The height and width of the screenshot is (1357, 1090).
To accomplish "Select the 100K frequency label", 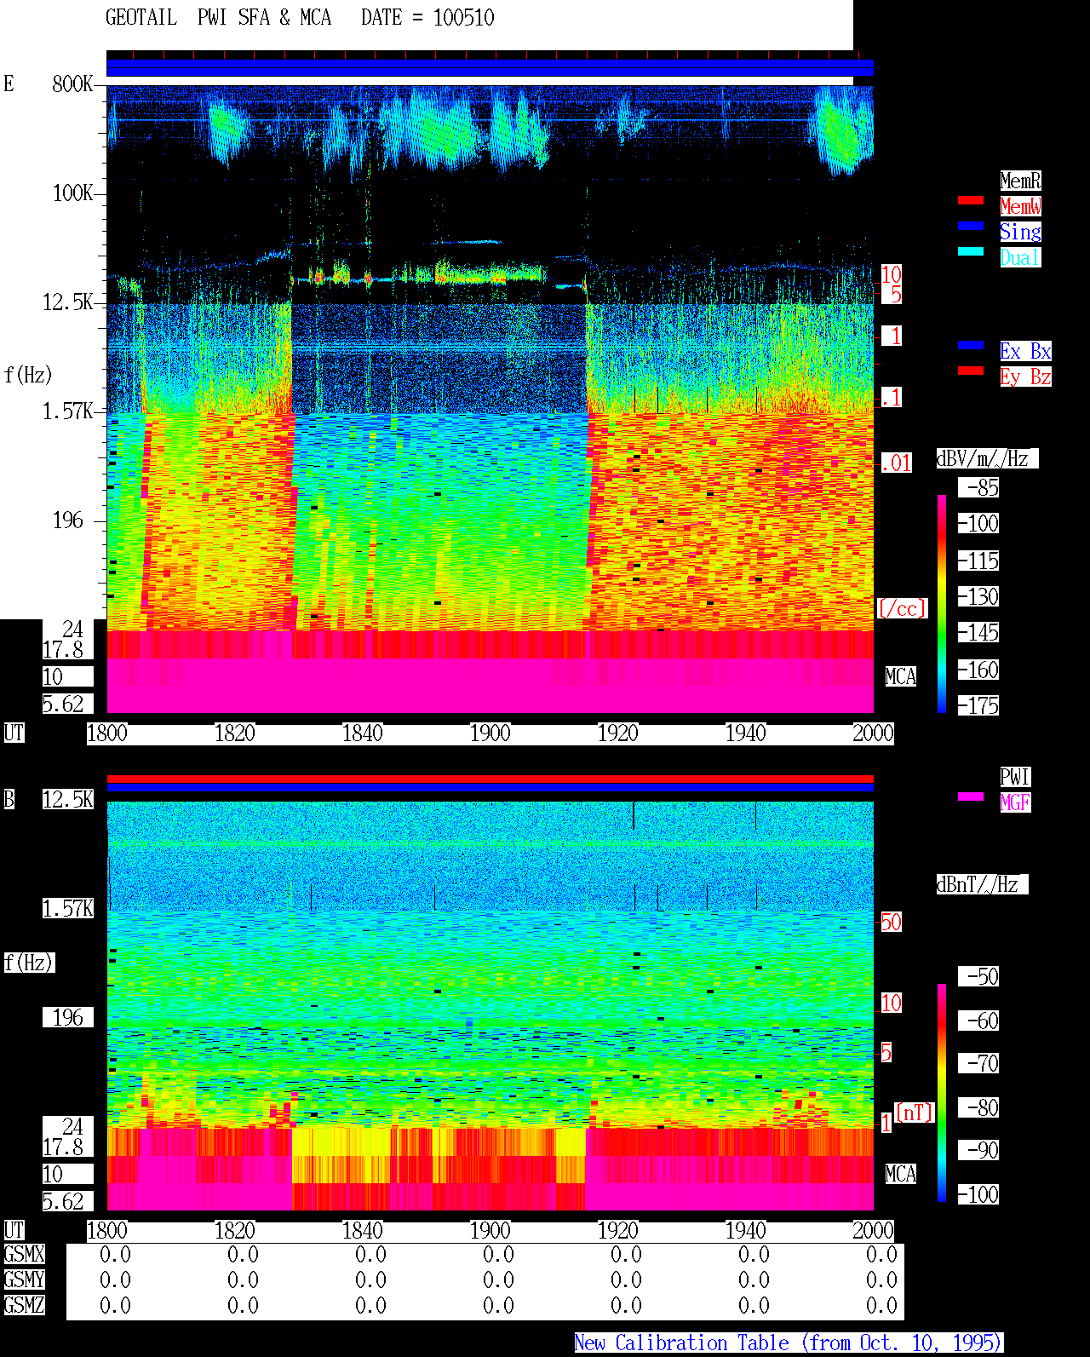I will point(72,193).
